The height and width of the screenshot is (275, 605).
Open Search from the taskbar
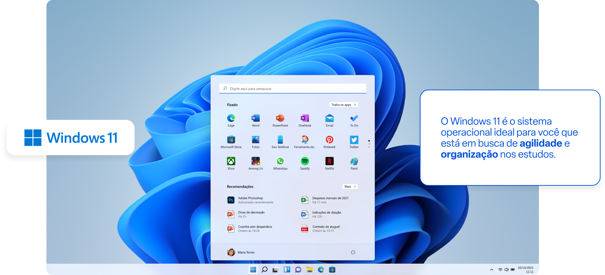[x=265, y=270]
